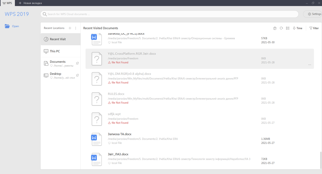Toggle the pin for Desktop location
Image resolution: width=322 pixels, height=174 pixels.
click(77, 75)
